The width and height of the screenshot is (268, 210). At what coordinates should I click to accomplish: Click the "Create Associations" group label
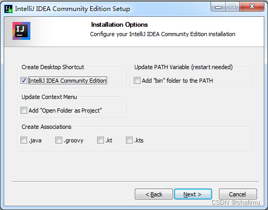[x=46, y=127]
